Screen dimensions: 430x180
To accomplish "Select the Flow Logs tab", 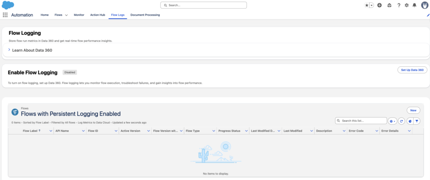I will 118,15.
